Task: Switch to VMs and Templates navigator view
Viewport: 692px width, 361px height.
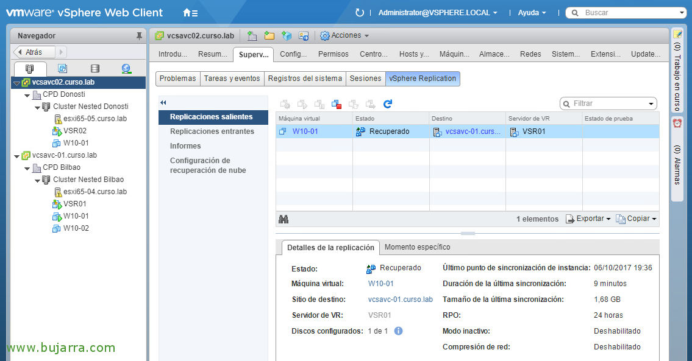Action: pos(62,68)
